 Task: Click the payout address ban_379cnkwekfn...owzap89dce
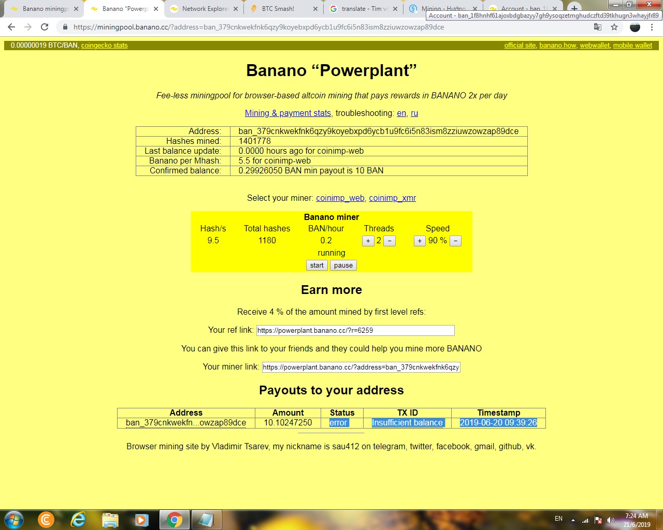(186, 423)
